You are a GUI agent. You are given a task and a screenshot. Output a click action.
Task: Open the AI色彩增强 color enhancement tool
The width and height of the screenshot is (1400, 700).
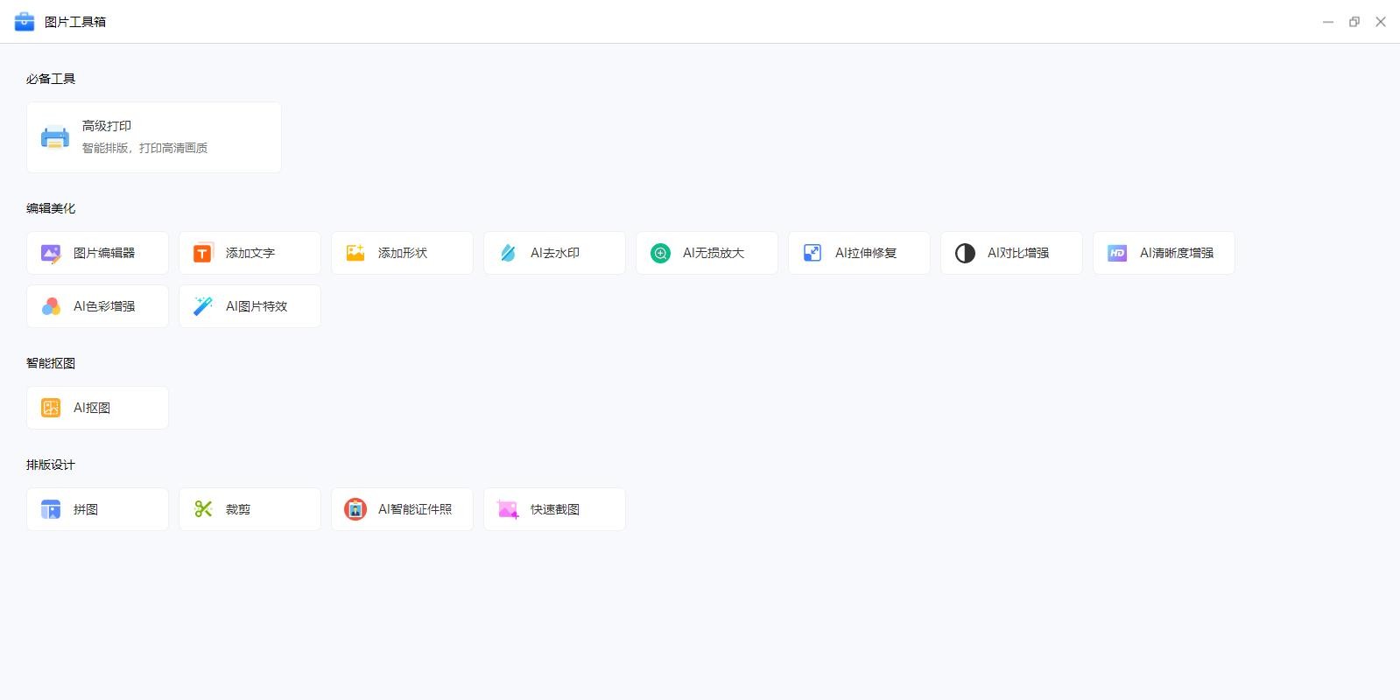[x=97, y=306]
